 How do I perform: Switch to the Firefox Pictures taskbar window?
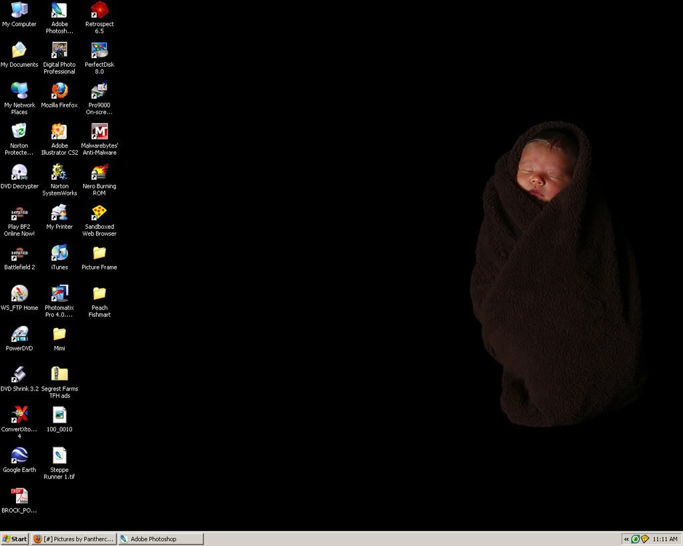73,539
